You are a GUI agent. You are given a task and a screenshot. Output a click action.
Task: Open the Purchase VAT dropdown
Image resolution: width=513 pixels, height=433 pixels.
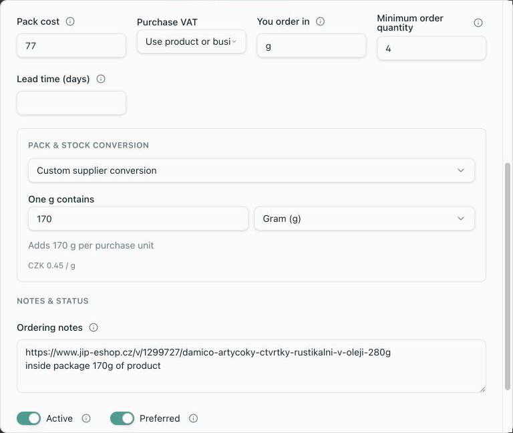192,41
